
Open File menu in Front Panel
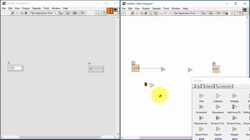click(4, 8)
